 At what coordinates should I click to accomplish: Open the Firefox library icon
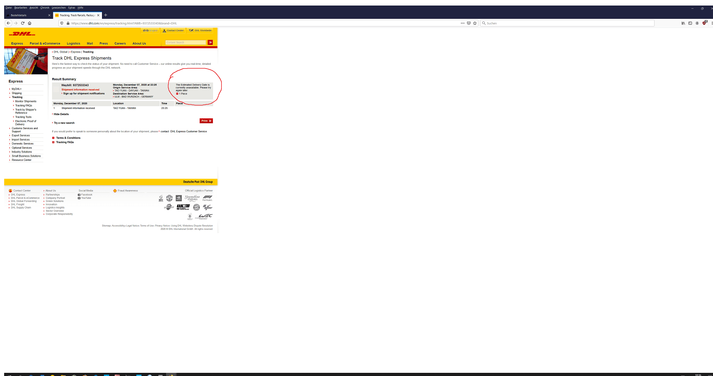click(x=683, y=23)
